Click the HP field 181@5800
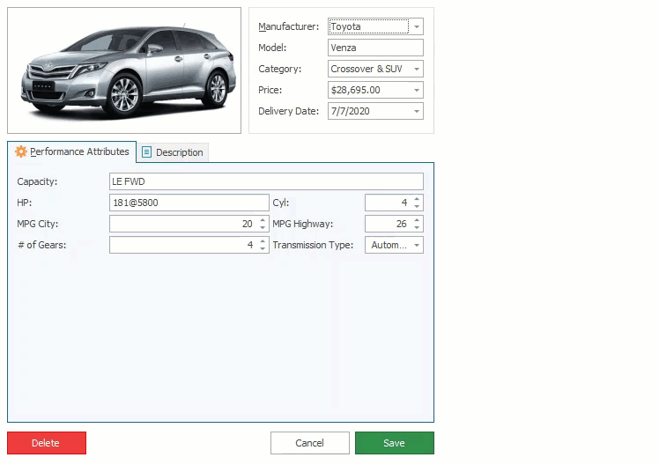This screenshot has height=465, width=659. [189, 203]
